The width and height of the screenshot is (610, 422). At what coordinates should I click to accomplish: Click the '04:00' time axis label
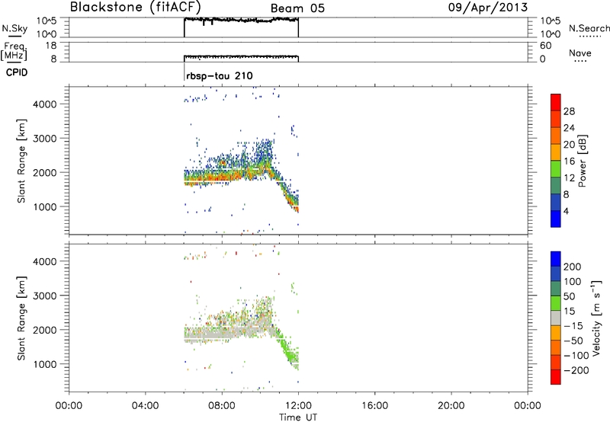[x=145, y=406]
